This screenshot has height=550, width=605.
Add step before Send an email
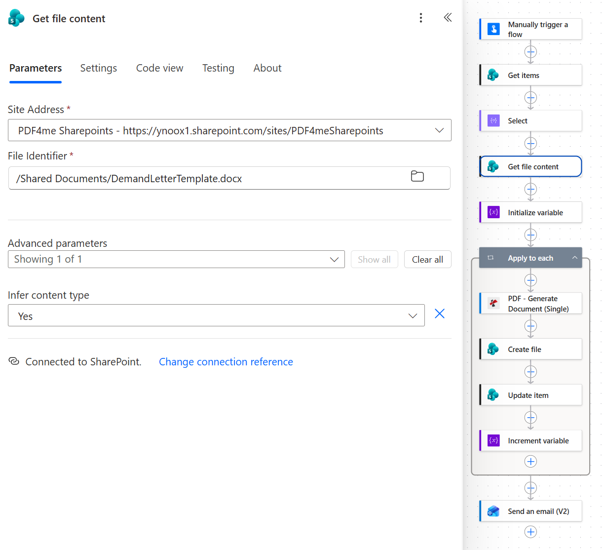point(530,488)
